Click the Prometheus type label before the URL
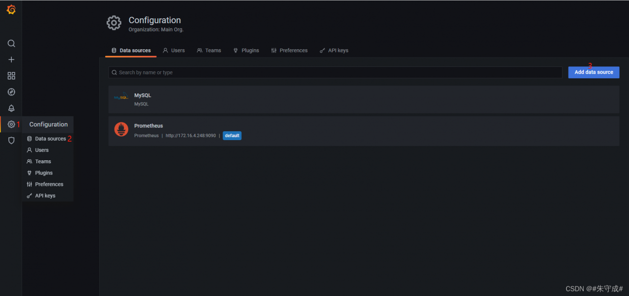The height and width of the screenshot is (296, 629). click(x=146, y=136)
